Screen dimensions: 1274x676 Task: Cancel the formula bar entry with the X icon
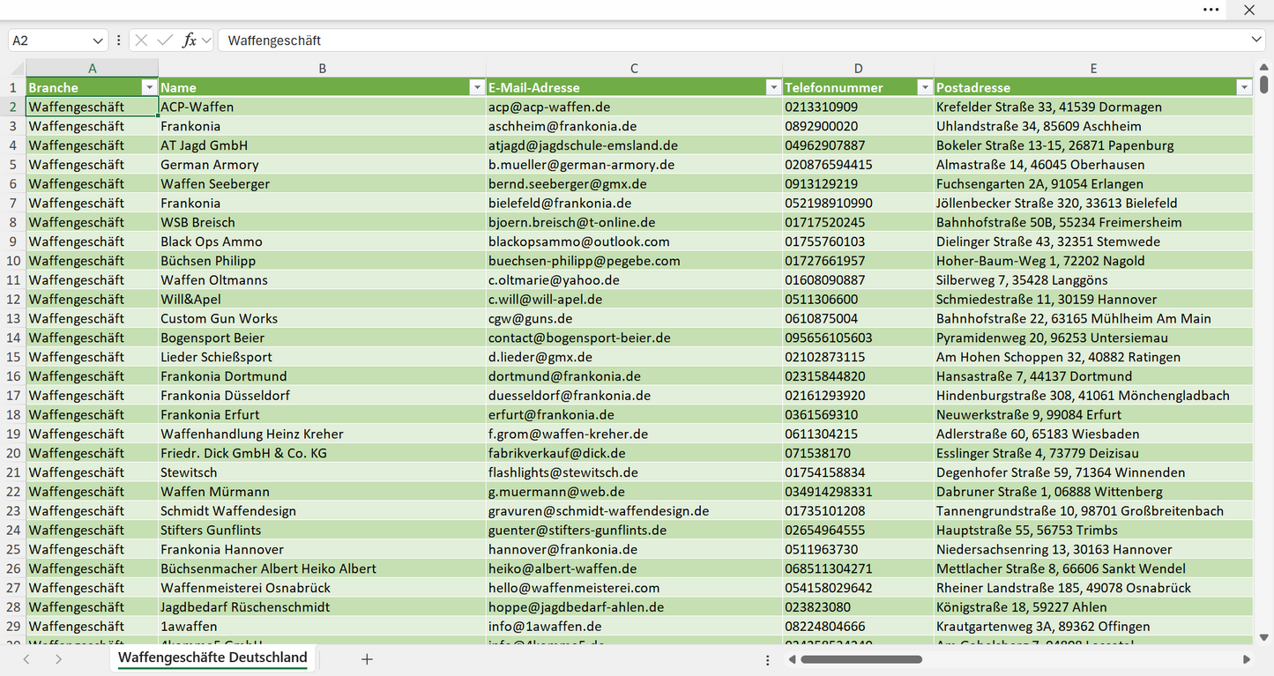[141, 41]
